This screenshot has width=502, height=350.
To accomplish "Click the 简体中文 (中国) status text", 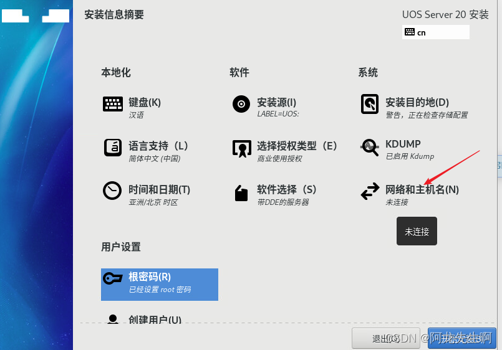I will (154, 159).
